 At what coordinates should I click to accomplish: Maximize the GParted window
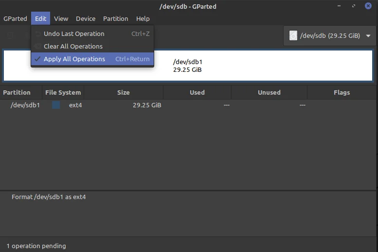(x=353, y=6)
